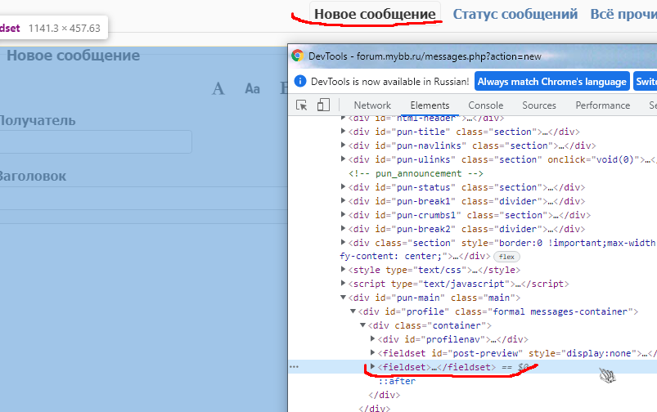Click the Получатель input field

point(96,141)
